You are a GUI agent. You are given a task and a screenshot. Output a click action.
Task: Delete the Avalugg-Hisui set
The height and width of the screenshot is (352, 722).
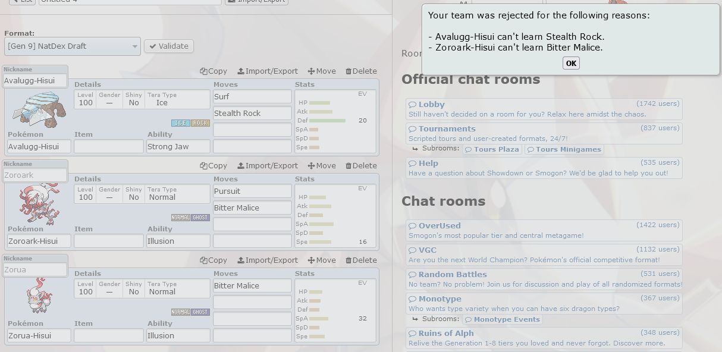361,71
